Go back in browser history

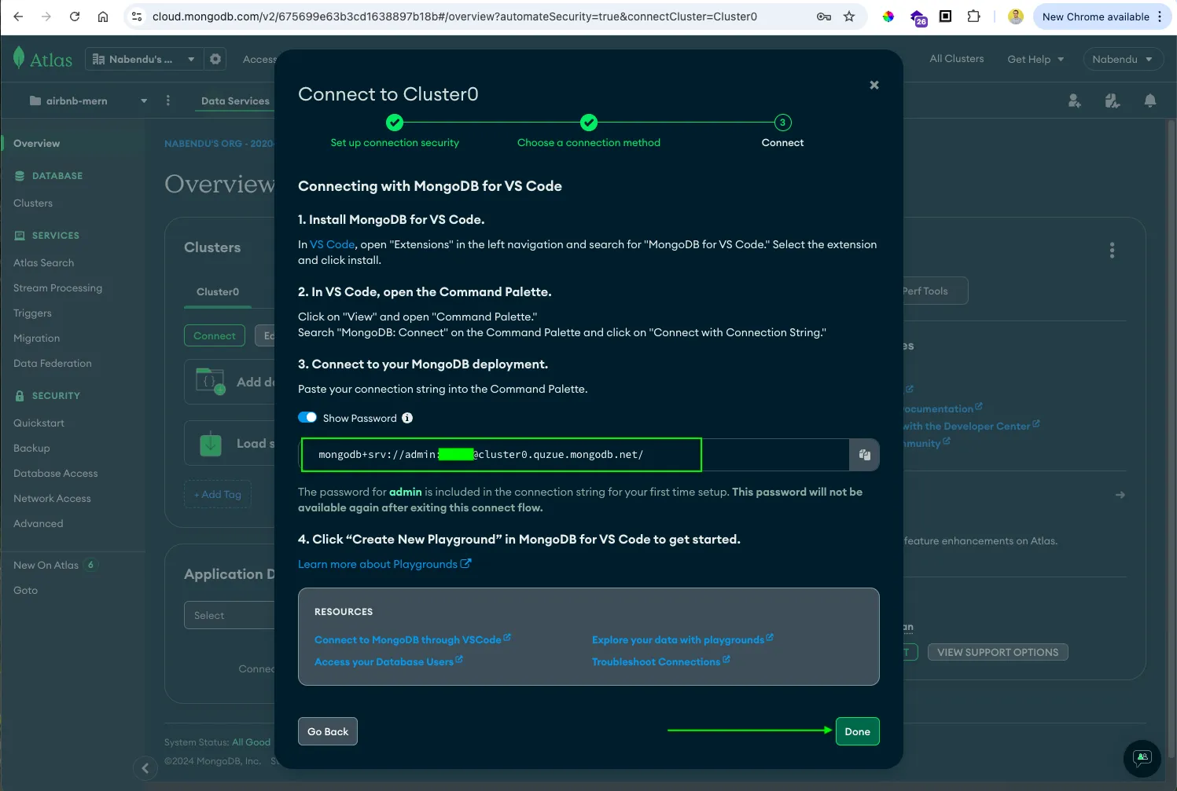click(19, 16)
